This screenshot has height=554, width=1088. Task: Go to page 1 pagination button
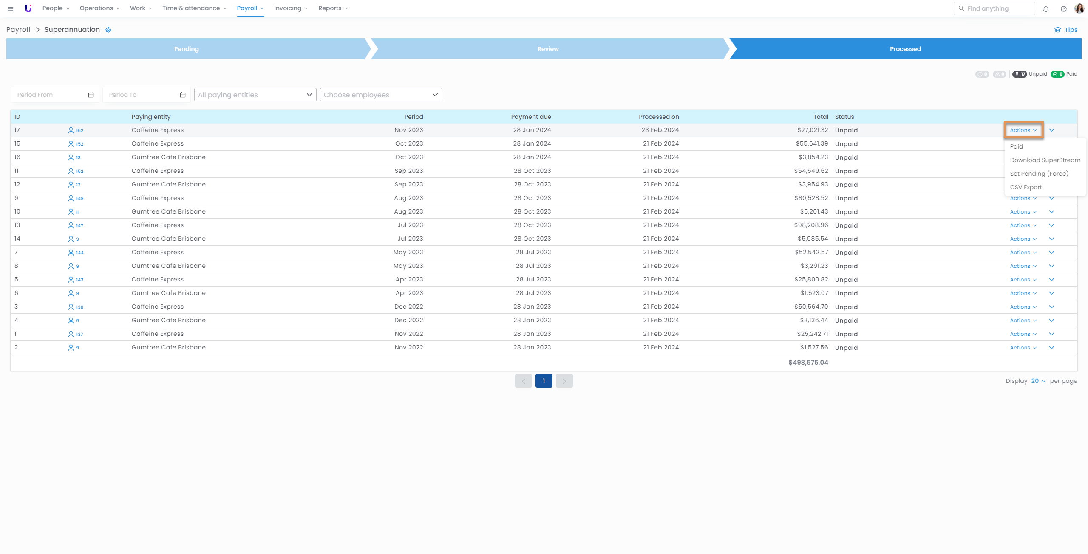coord(544,381)
